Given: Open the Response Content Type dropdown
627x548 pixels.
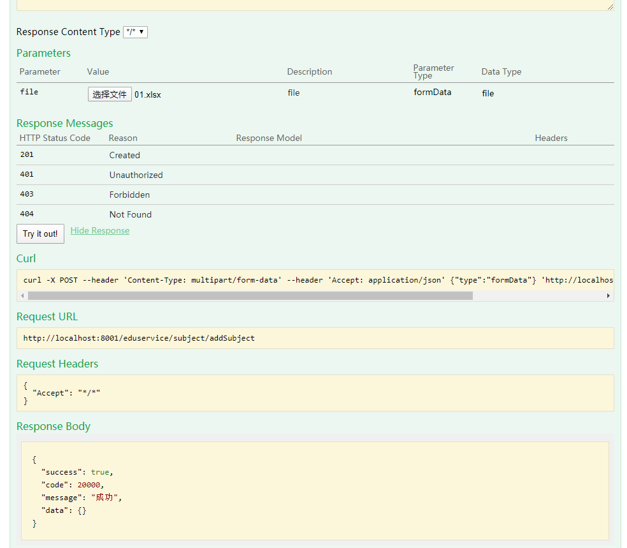Looking at the screenshot, I should [135, 32].
